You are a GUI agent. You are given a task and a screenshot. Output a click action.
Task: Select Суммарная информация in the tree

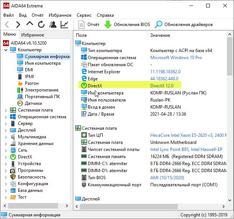[x=43, y=57]
